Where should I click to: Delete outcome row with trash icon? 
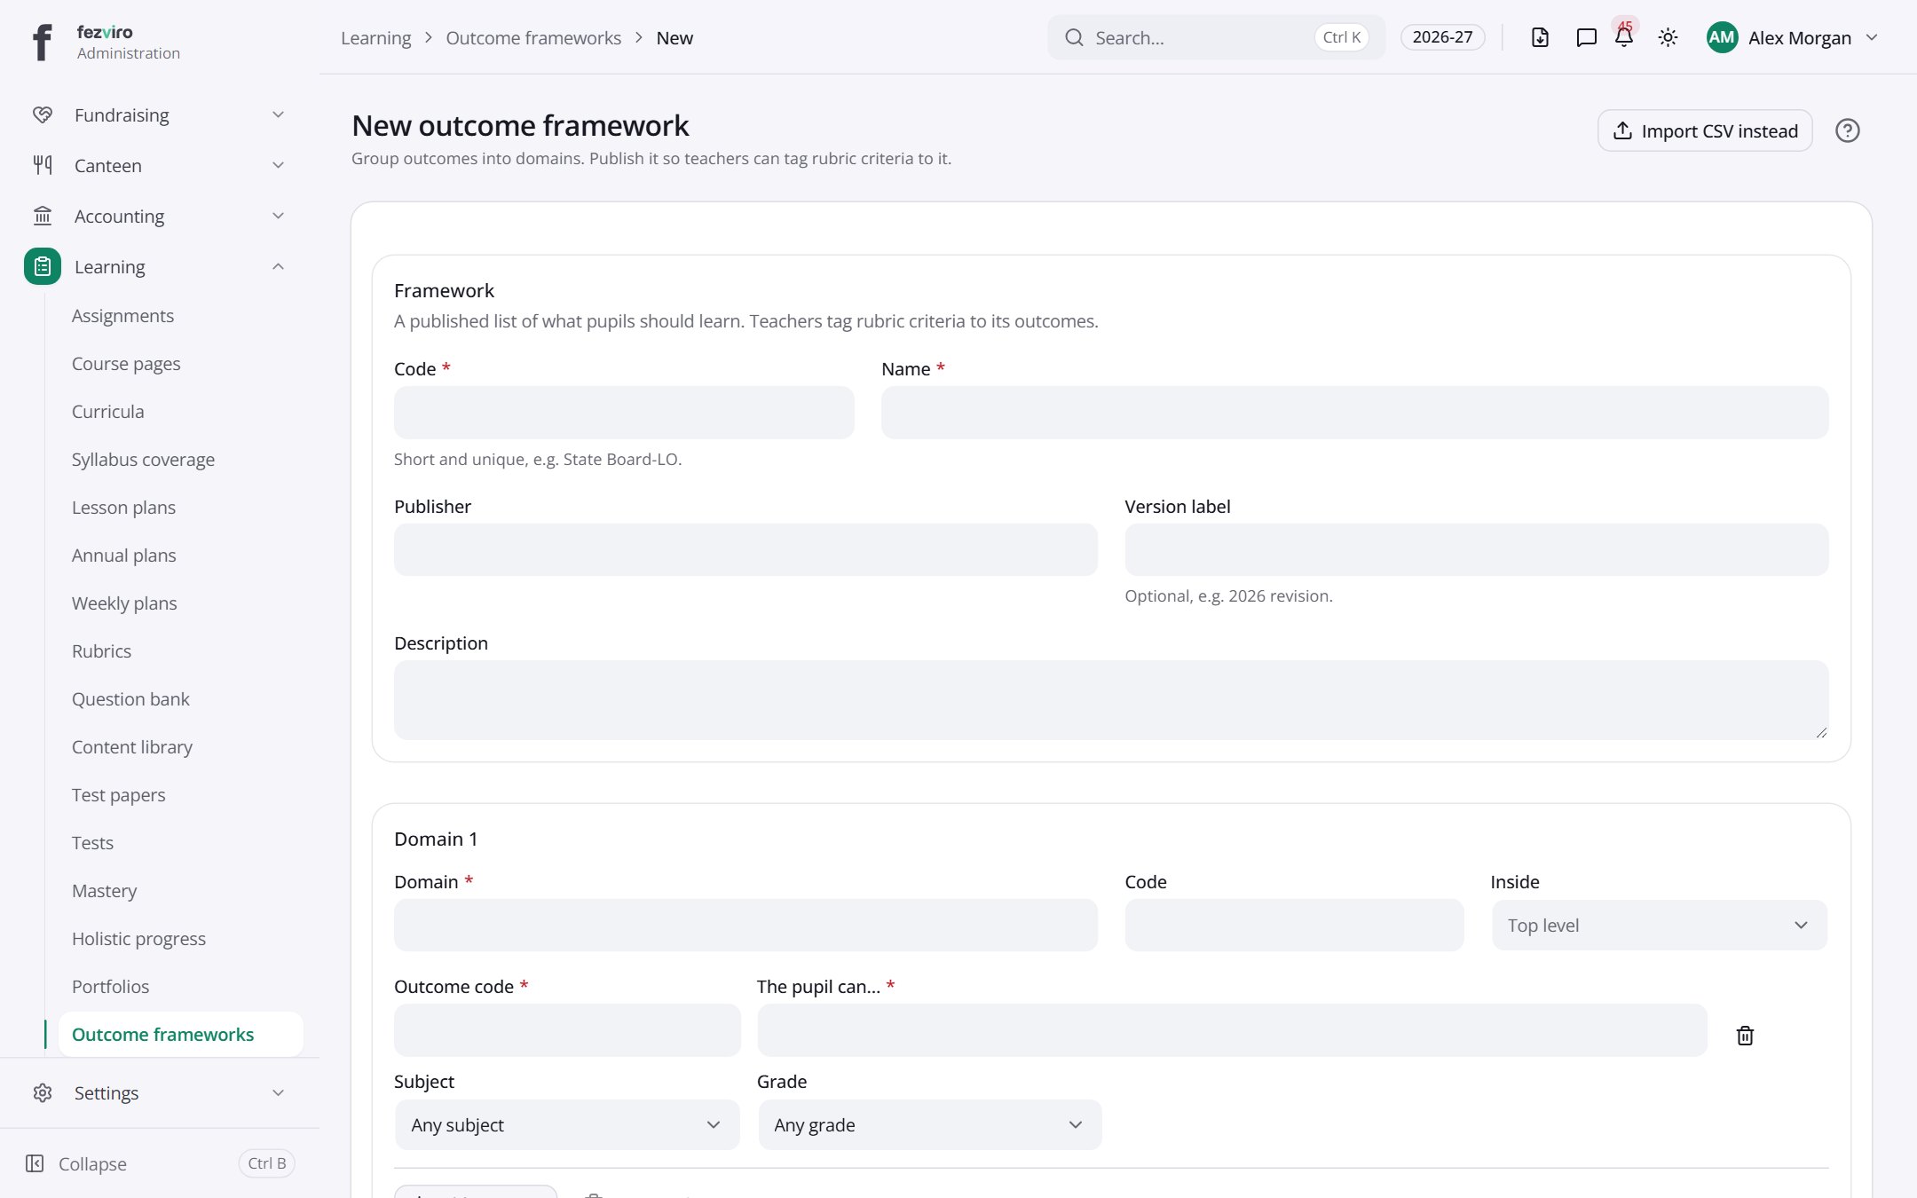[1745, 1035]
